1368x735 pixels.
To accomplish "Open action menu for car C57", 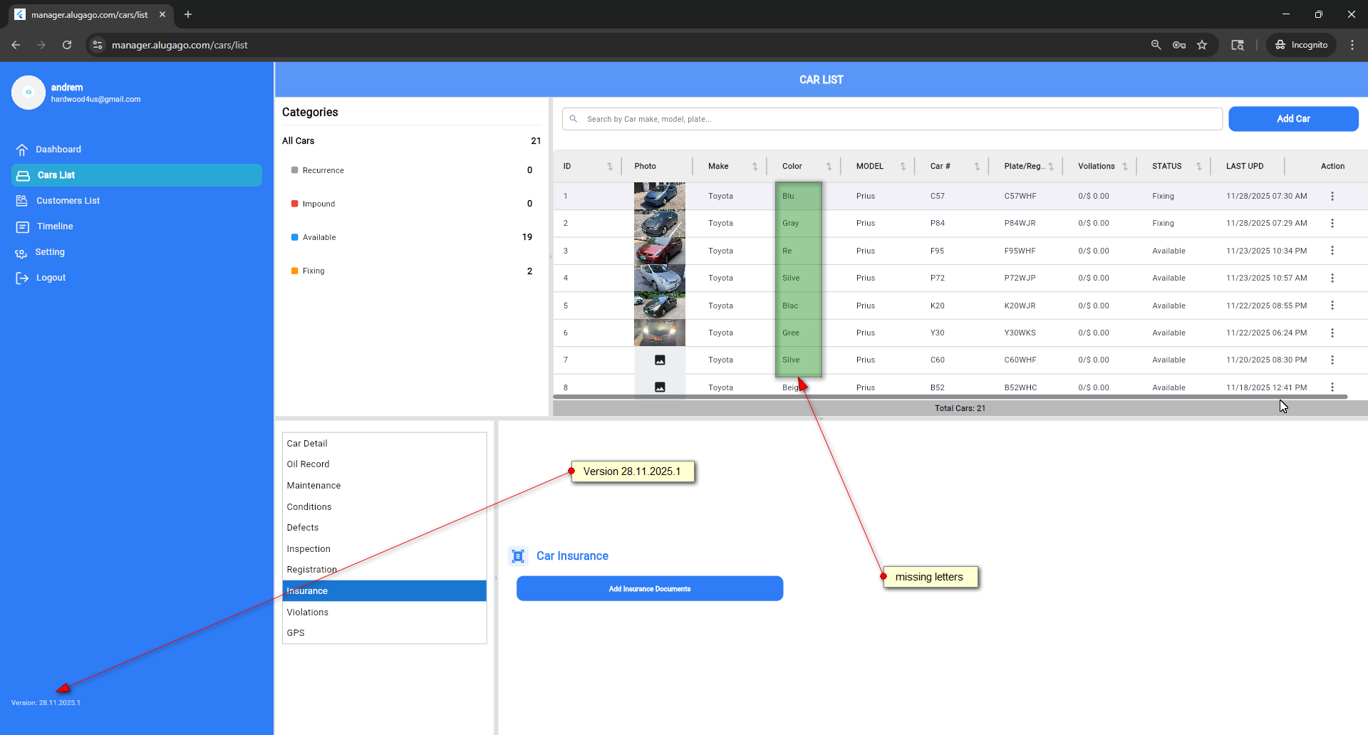I will coord(1332,196).
